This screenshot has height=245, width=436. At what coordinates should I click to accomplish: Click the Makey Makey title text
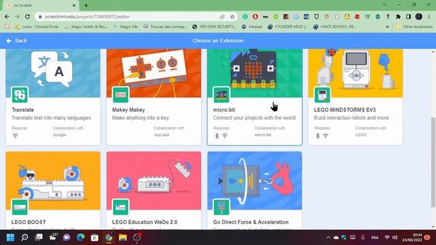coord(129,110)
